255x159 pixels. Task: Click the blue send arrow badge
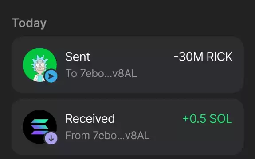coord(51,76)
